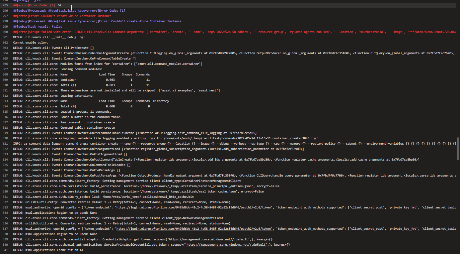The image size is (460, 254).
Task: Click 'These extensions are not installed' line
Action: tap(116, 90)
